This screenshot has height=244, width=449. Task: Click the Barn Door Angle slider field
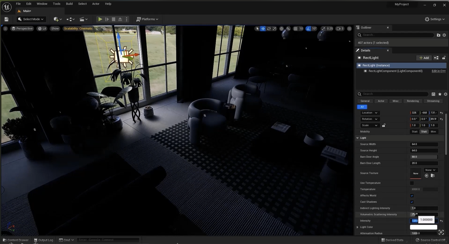click(424, 157)
